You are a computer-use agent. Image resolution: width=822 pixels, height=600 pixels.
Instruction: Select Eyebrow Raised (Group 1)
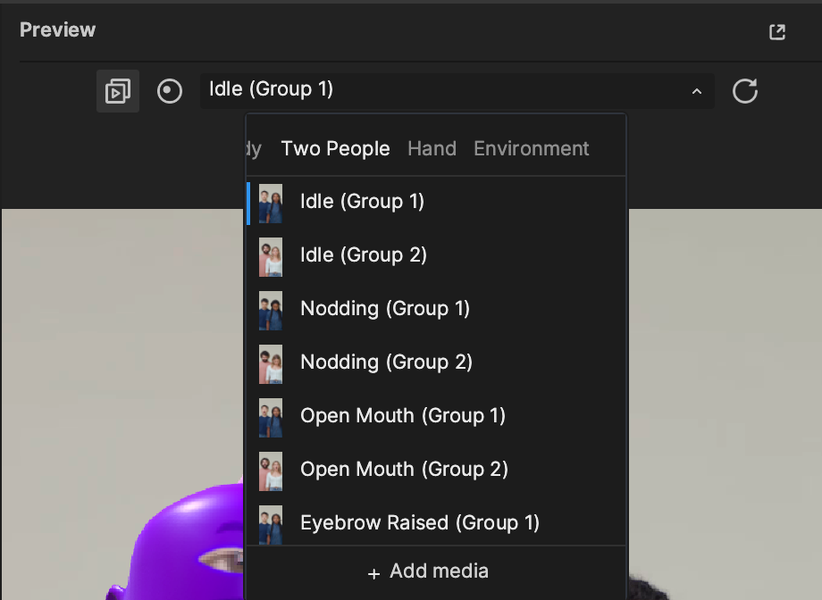[436, 522]
